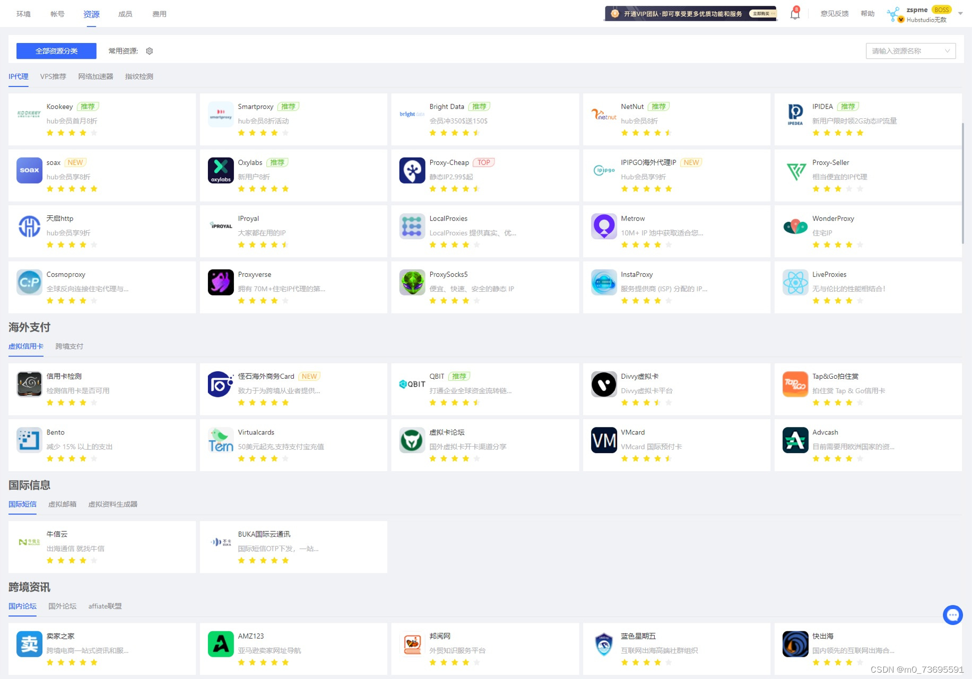Open the 虚拟卡论坛 logo
This screenshot has height=679, width=972.
click(x=412, y=440)
